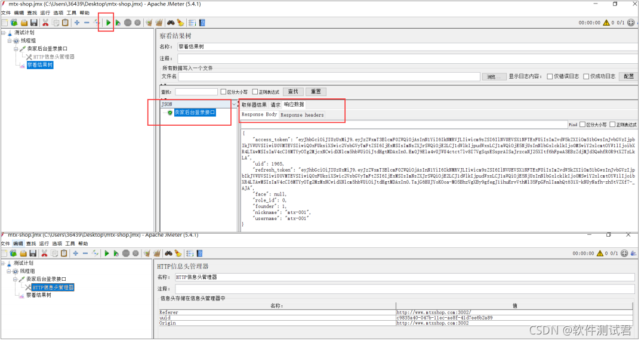Screen dimensions: 641x341
Task: Click the binoculars Search icon in upper toolbar
Action: point(171,23)
